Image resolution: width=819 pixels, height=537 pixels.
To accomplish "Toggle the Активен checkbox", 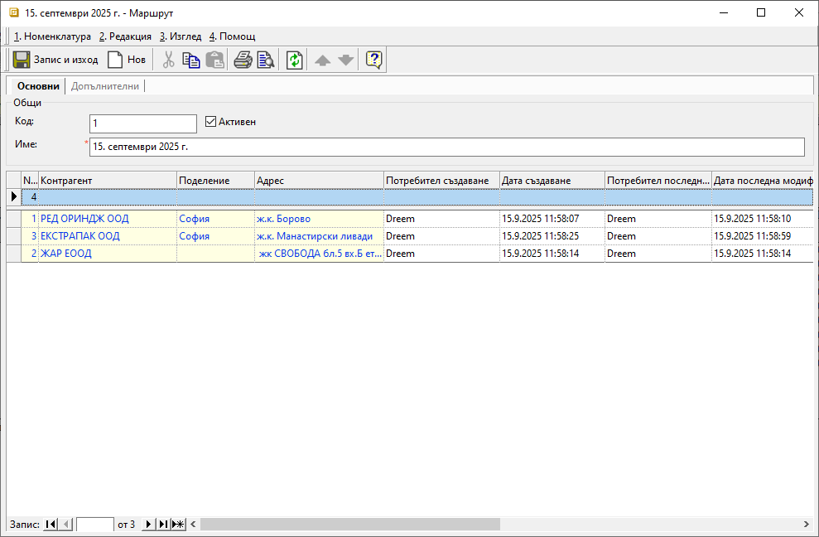I will (x=210, y=122).
